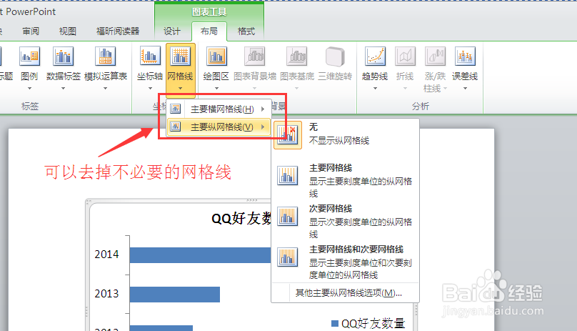Expand the 误差线 dropdown arrow

click(465, 88)
